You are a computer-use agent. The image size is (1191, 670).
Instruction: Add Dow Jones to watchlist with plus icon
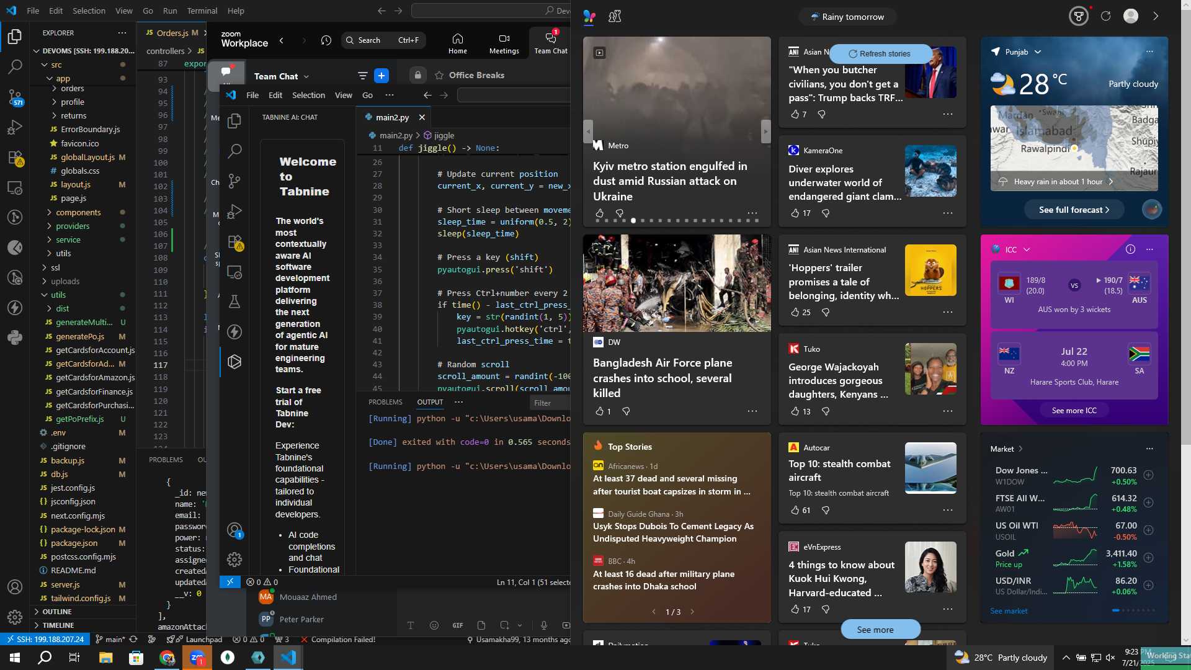1149,475
